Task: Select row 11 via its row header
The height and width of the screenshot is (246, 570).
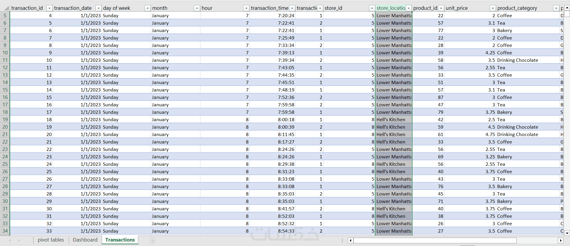Action: coord(5,60)
